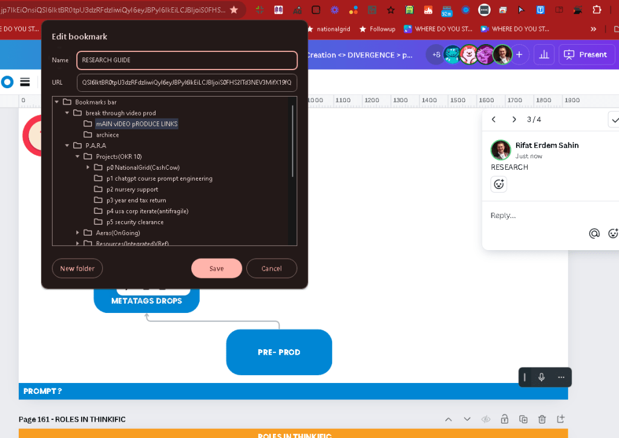Viewport: 619px width, 438px height.
Task: Click the bookmark star in address bar
Action: tap(234, 10)
